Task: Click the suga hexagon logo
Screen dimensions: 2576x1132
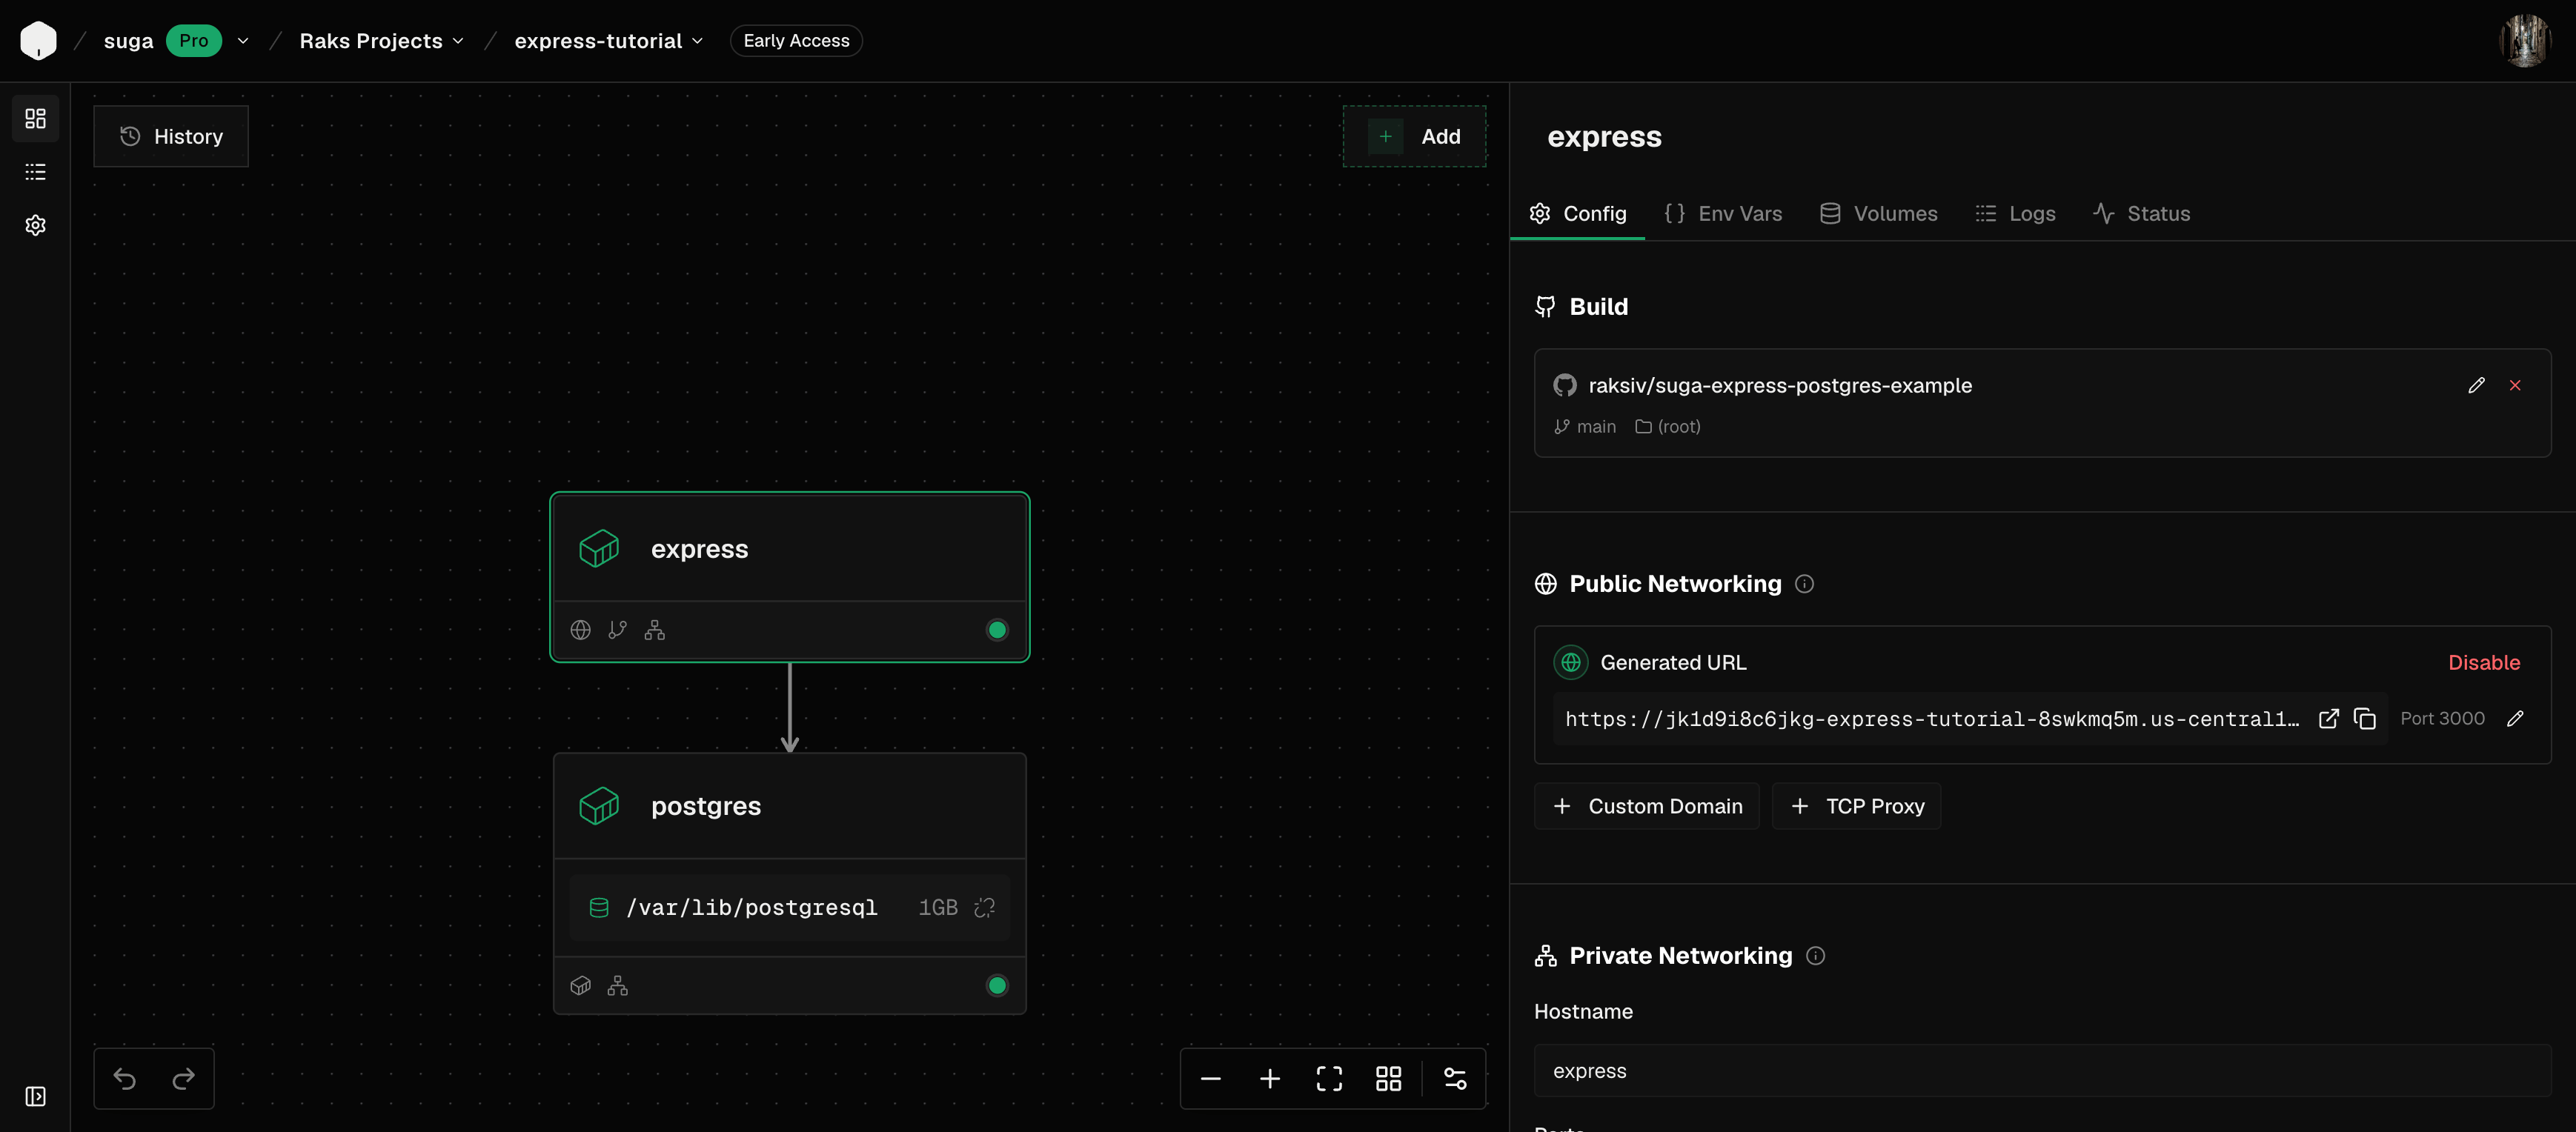Action: (38, 40)
